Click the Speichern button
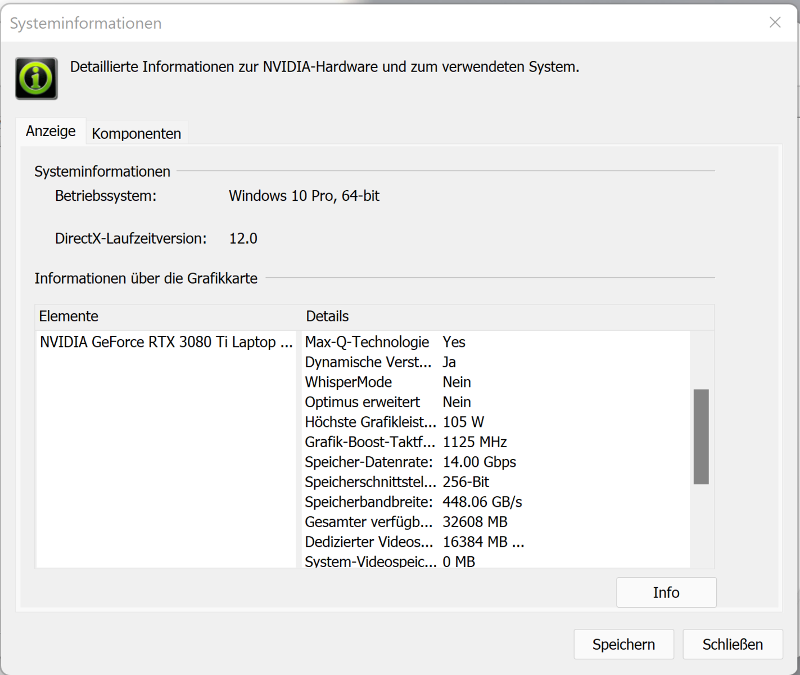The height and width of the screenshot is (675, 800). point(623,644)
